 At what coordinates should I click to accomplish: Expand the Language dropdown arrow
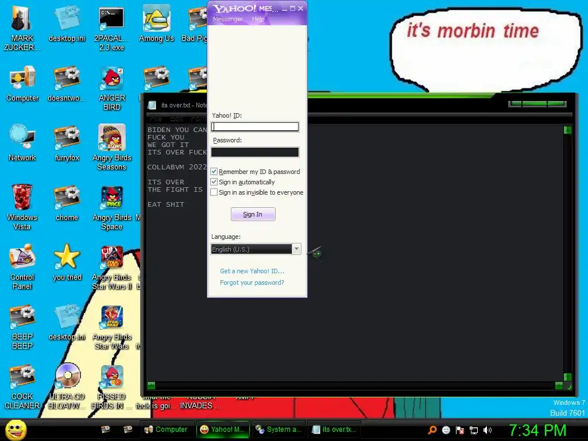(296, 249)
